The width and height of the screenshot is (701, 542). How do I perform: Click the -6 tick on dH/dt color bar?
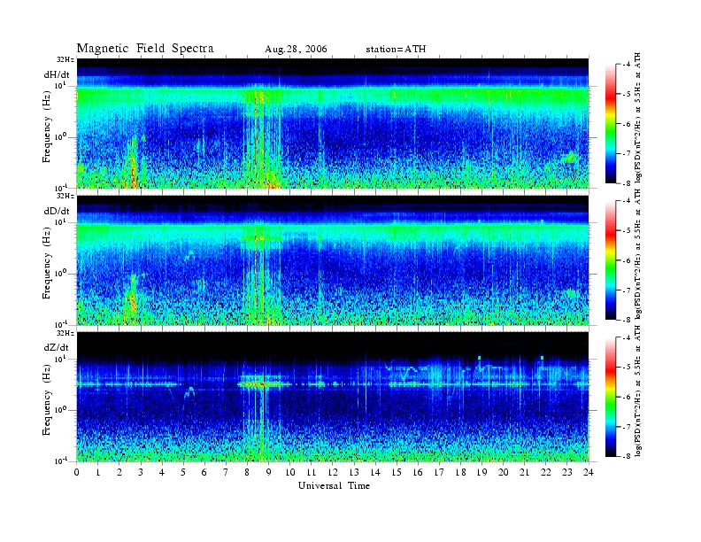627,124
